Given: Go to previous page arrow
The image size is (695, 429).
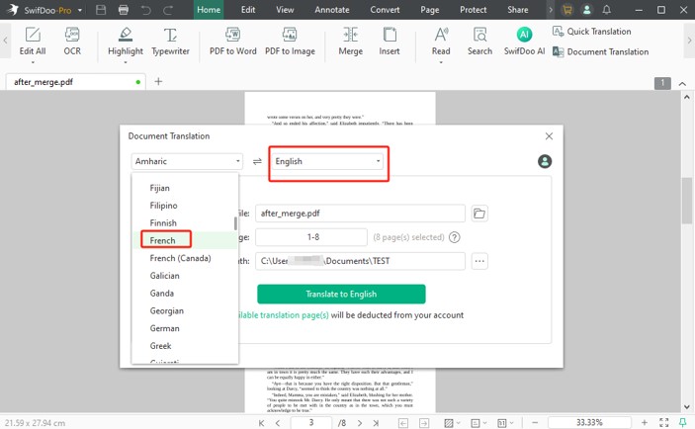Looking at the screenshot, I should (x=278, y=423).
